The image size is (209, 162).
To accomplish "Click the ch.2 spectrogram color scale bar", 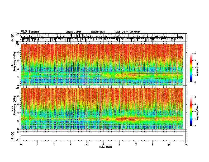I will tap(191, 111).
